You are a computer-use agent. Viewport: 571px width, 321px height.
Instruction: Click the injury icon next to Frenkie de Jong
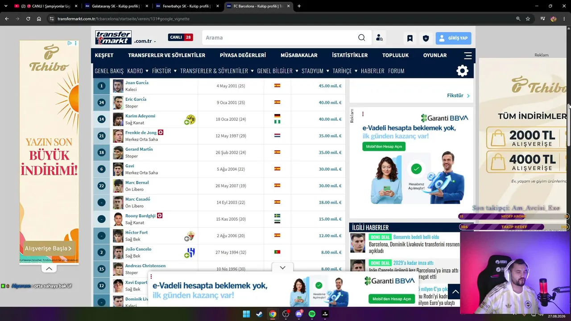[161, 132]
